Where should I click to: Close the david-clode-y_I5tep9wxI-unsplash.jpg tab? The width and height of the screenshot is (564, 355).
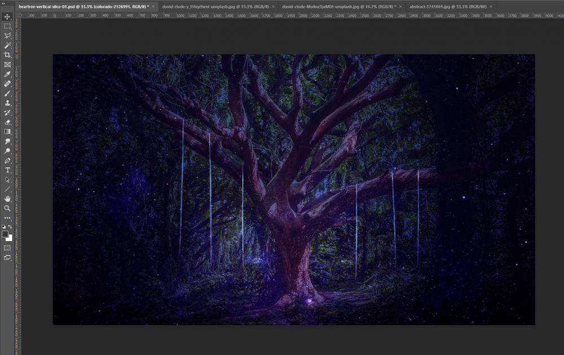(x=273, y=6)
